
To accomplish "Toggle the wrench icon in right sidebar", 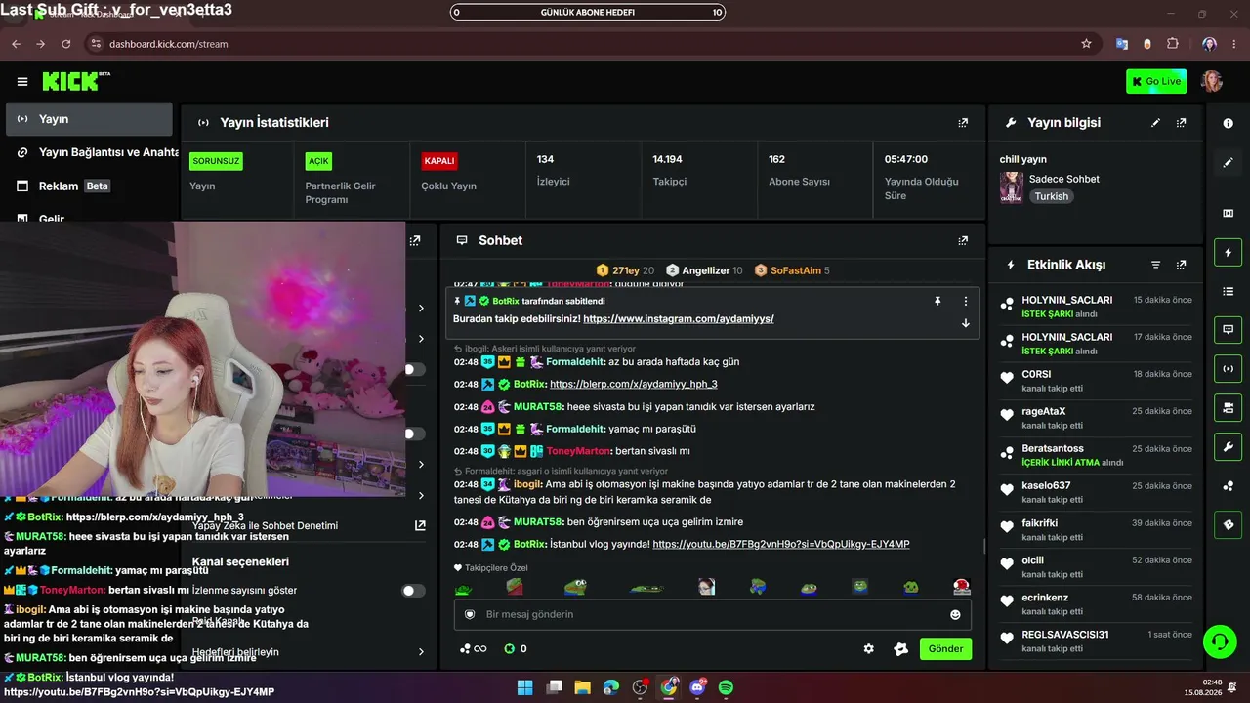I will click(1229, 447).
